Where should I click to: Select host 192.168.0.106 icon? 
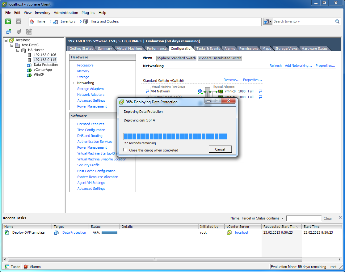click(29, 55)
